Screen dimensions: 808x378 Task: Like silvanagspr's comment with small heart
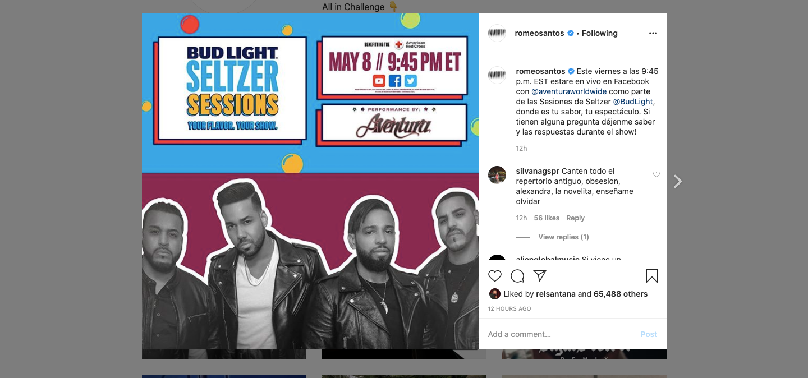click(656, 174)
